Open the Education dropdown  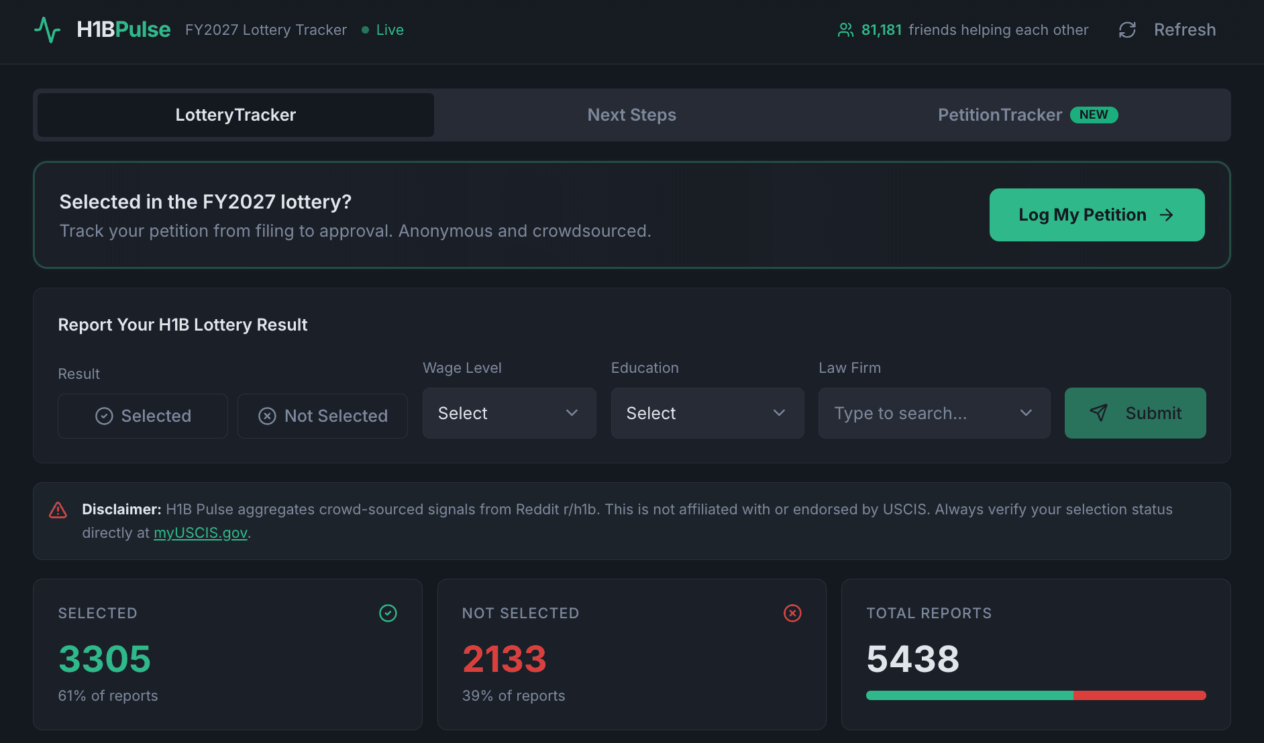tap(707, 413)
